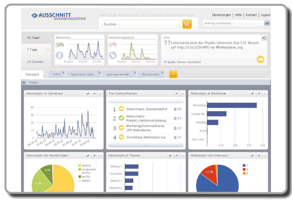The height and width of the screenshot is (201, 292).
Task: Expand the 7 Tage period arrow
Action: point(48,49)
